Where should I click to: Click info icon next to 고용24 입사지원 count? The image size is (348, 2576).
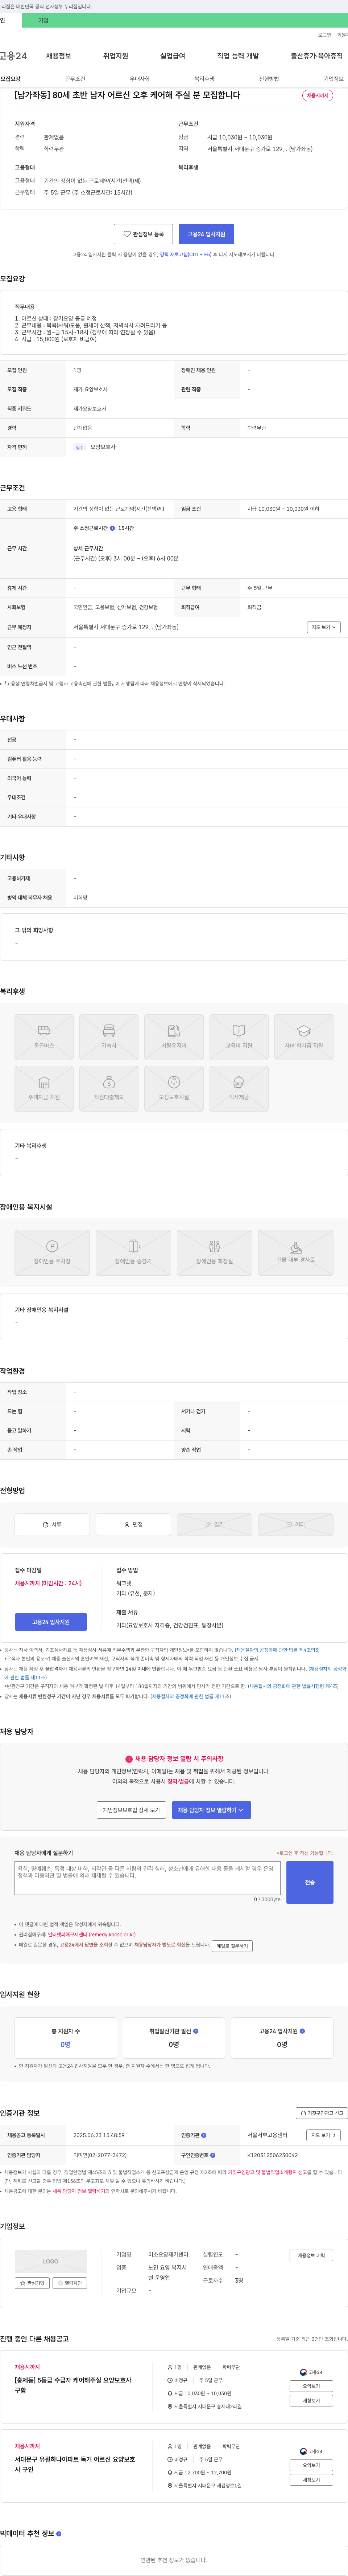point(302,2031)
